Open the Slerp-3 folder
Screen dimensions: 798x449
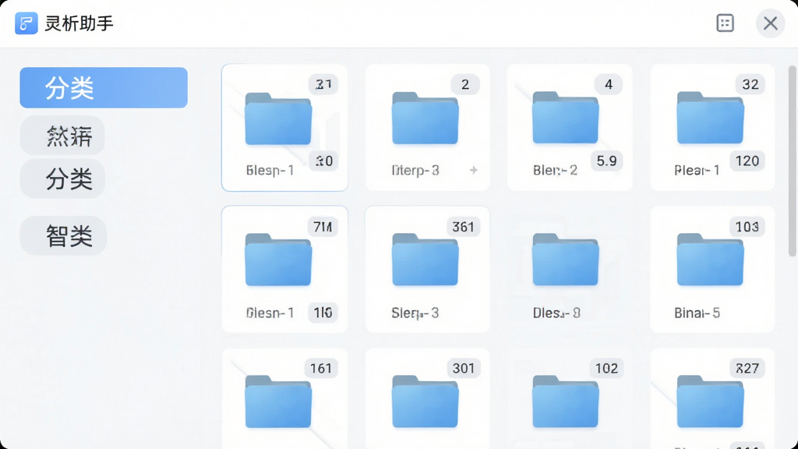pos(428,269)
